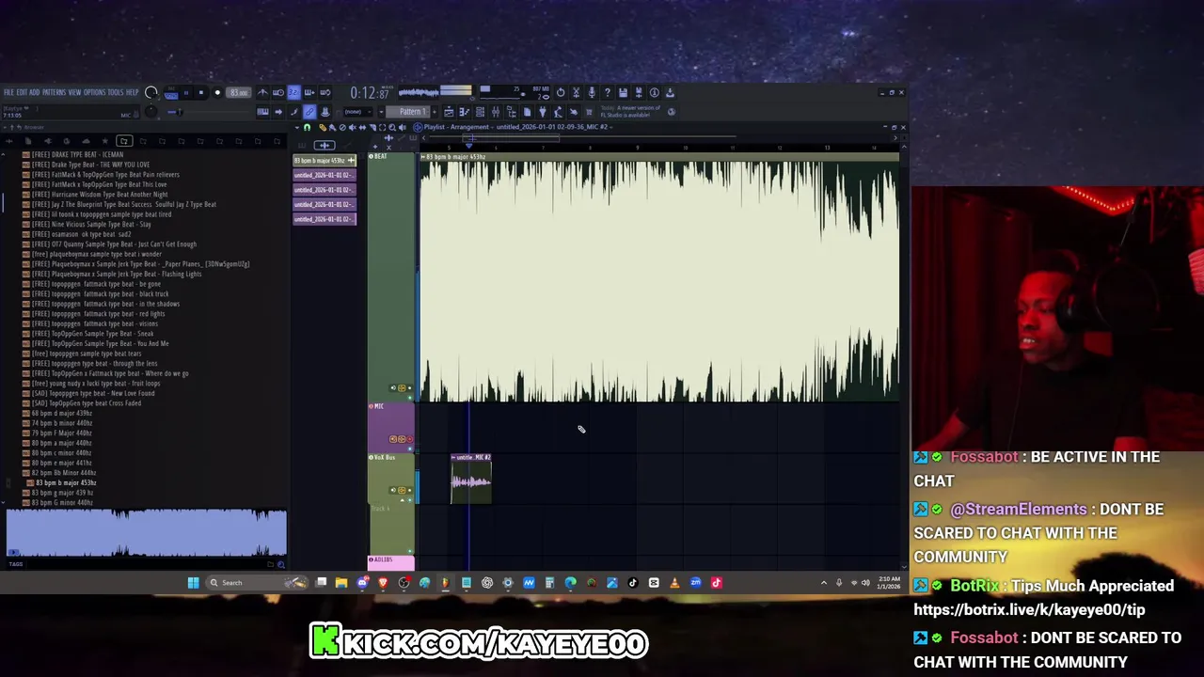Click the project info (i) icon

coord(654,92)
